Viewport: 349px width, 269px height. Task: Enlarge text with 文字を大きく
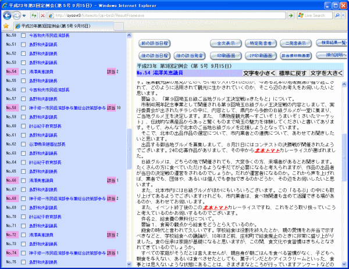(x=326, y=73)
